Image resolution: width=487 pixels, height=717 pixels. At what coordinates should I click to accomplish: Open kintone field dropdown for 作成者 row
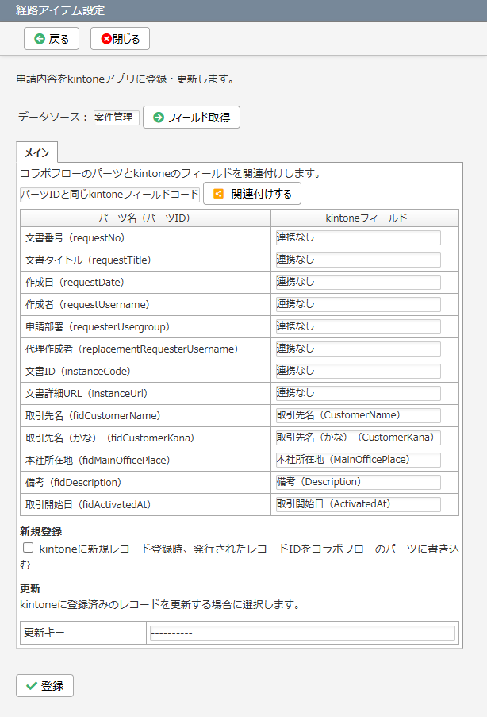pos(359,304)
